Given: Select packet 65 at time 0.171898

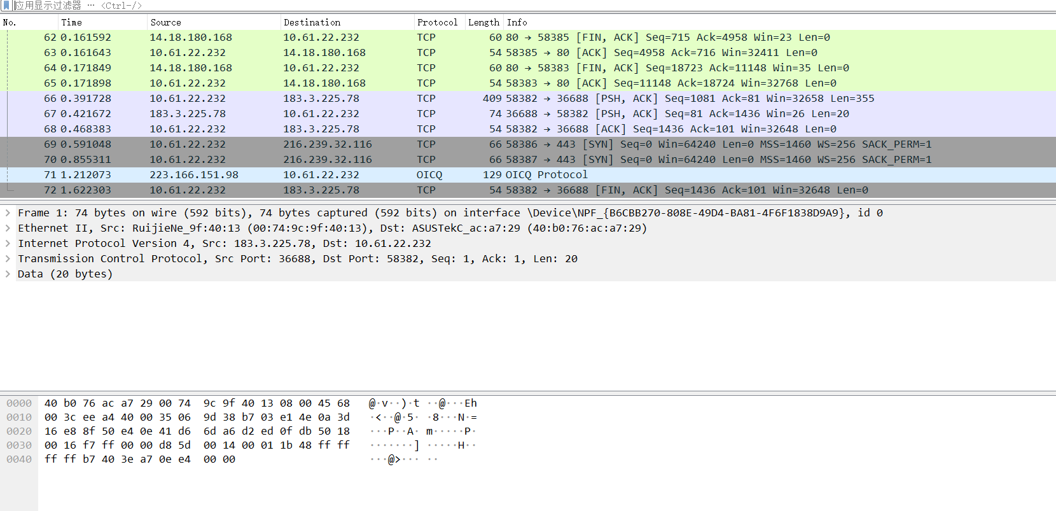Looking at the screenshot, I should 528,83.
